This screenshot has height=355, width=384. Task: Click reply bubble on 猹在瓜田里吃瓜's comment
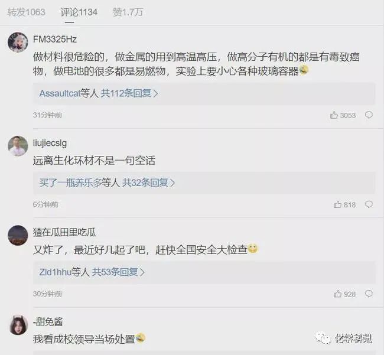[x=369, y=294]
